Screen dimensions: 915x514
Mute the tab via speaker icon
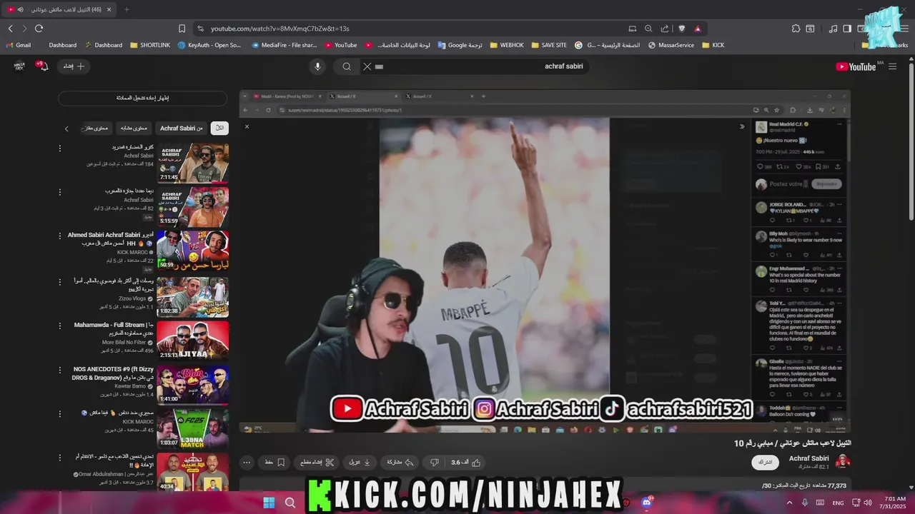(20, 9)
